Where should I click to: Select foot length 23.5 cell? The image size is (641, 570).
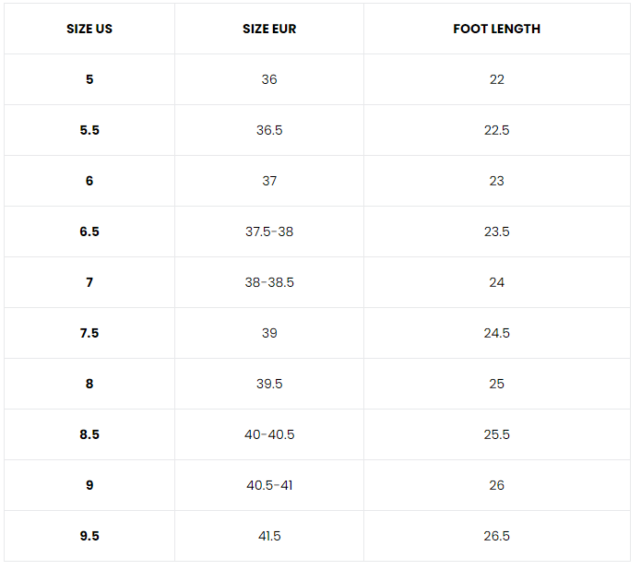(496, 232)
